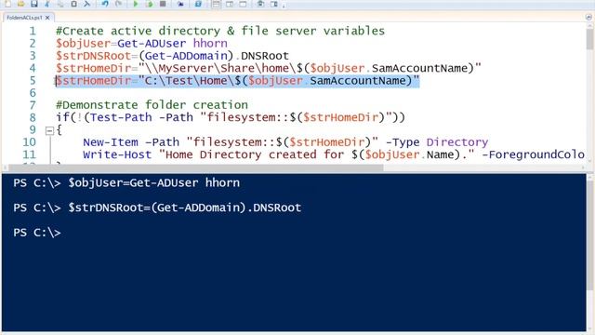Click the highlighted 'C:\Test\Home' line
595x335 pixels.
coord(238,81)
